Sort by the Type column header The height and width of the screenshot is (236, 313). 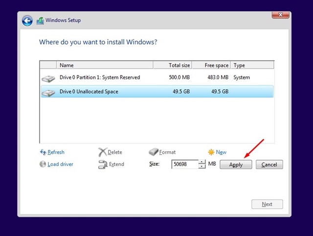tap(252, 65)
